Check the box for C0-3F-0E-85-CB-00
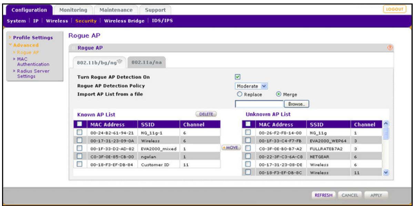 click(x=79, y=156)
